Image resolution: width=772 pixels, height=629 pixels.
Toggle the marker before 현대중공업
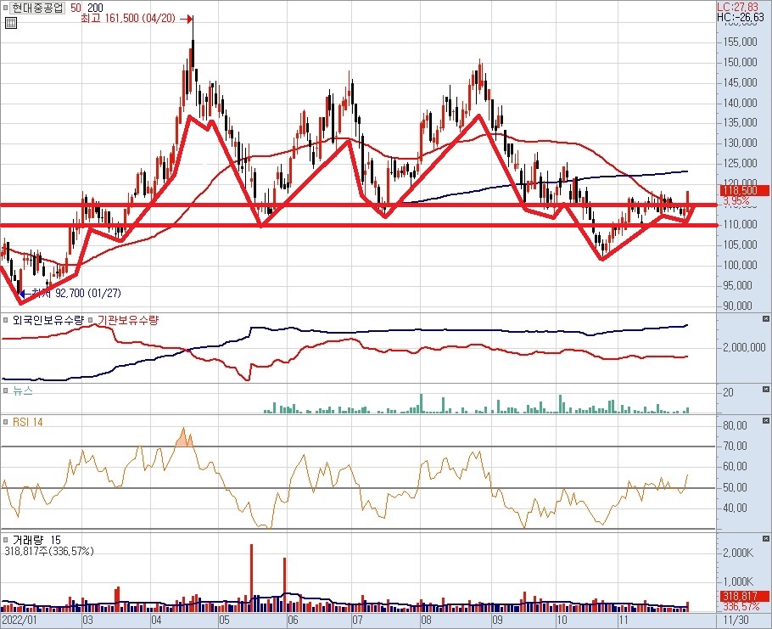point(6,8)
